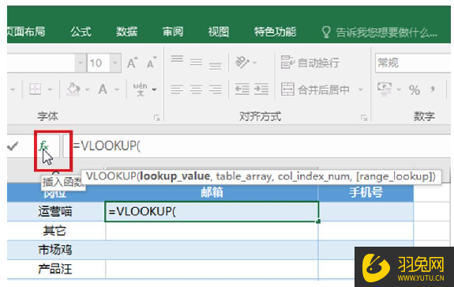The width and height of the screenshot is (454, 287).
Task: Click the font size box showing 10
Action: coord(99,62)
